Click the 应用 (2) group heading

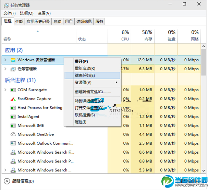tap(14, 50)
